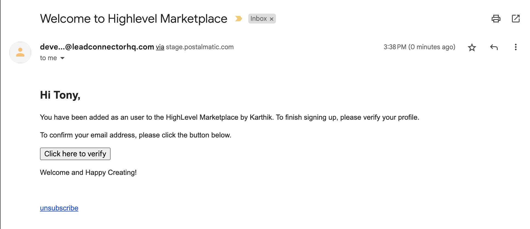530x229 pixels.
Task: Click the "Click here to verify" button
Action: [75, 154]
